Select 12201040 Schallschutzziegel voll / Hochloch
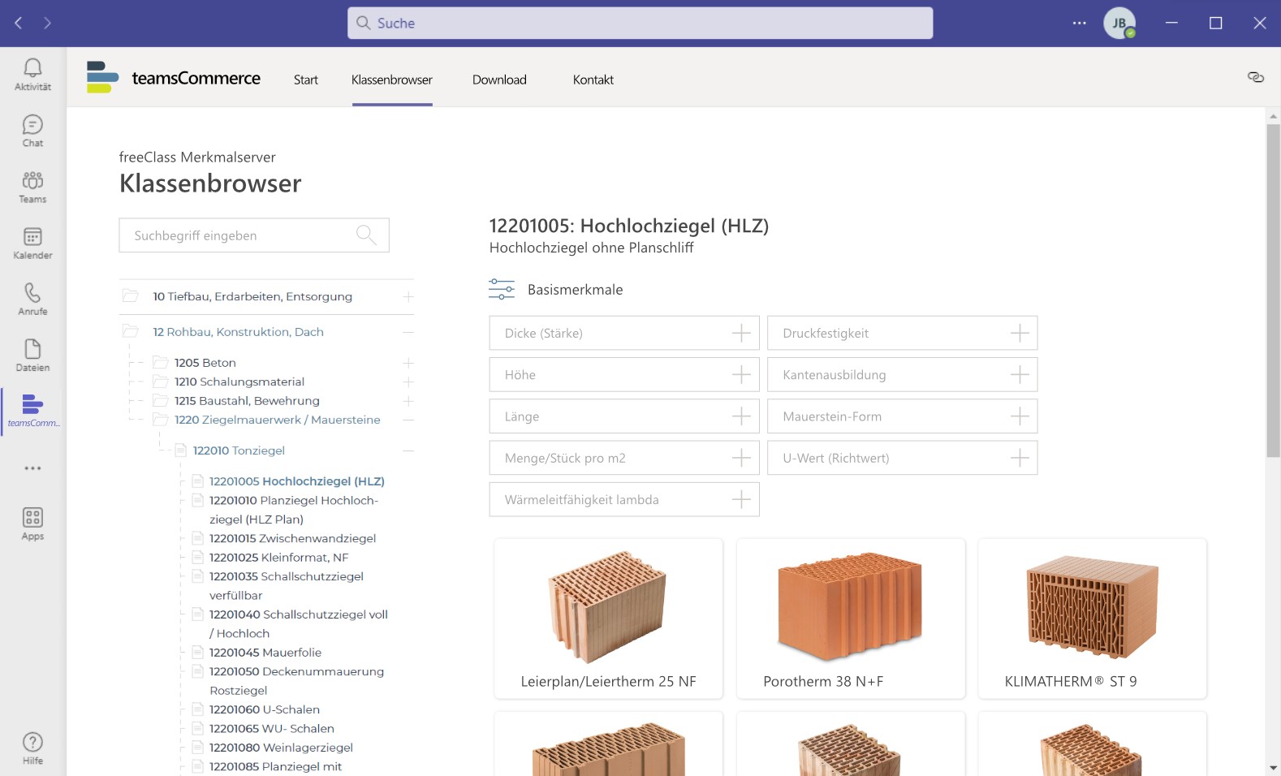Viewport: 1281px width, 776px height. click(299, 624)
